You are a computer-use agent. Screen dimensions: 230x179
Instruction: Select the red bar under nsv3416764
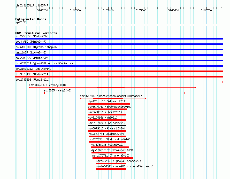click(107, 136)
